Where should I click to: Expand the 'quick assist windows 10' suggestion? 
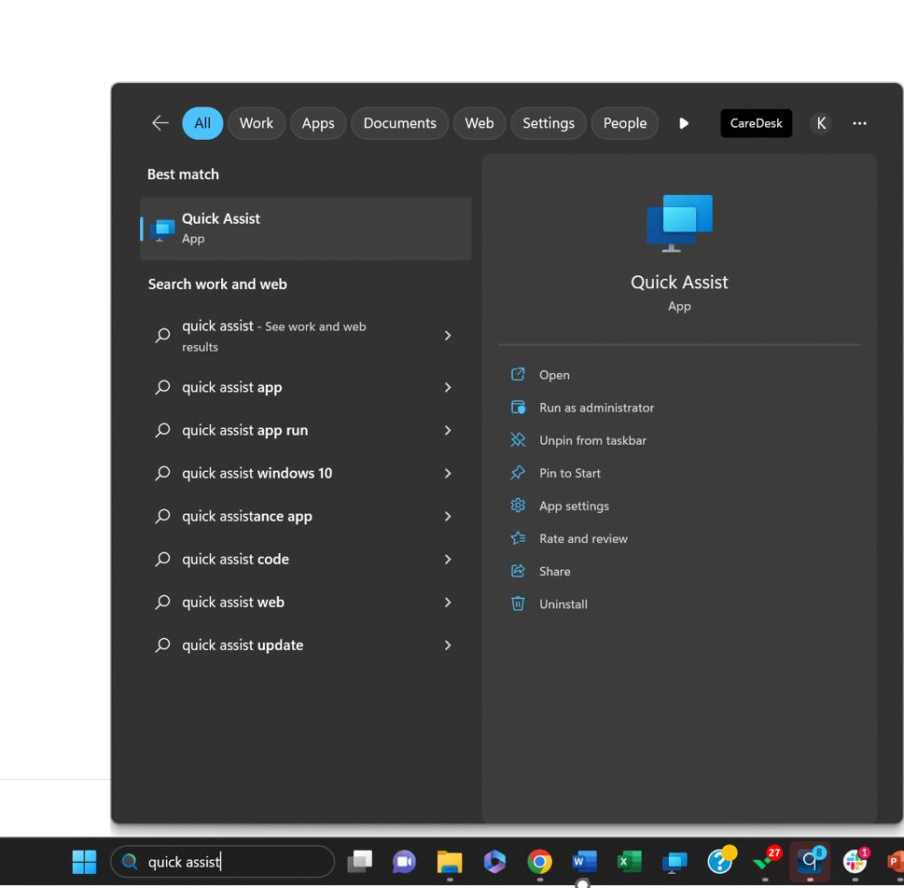448,473
